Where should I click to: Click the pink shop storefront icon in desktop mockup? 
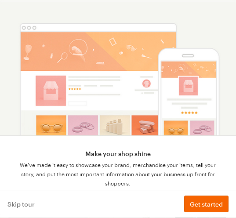(51, 91)
